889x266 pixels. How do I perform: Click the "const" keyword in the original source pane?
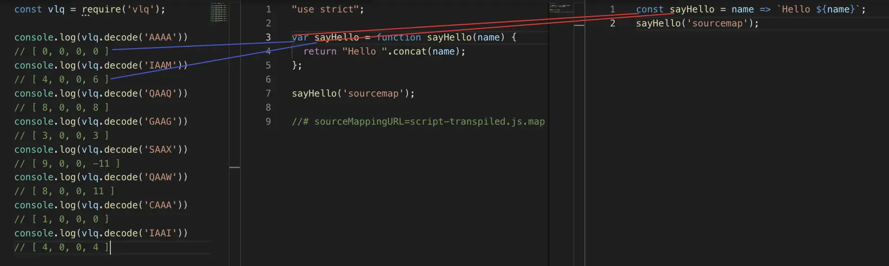coord(650,9)
